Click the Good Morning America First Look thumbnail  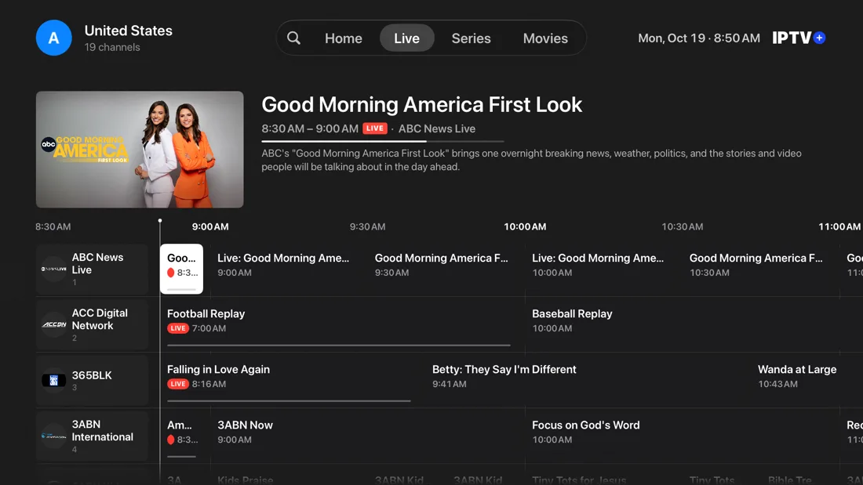point(140,150)
